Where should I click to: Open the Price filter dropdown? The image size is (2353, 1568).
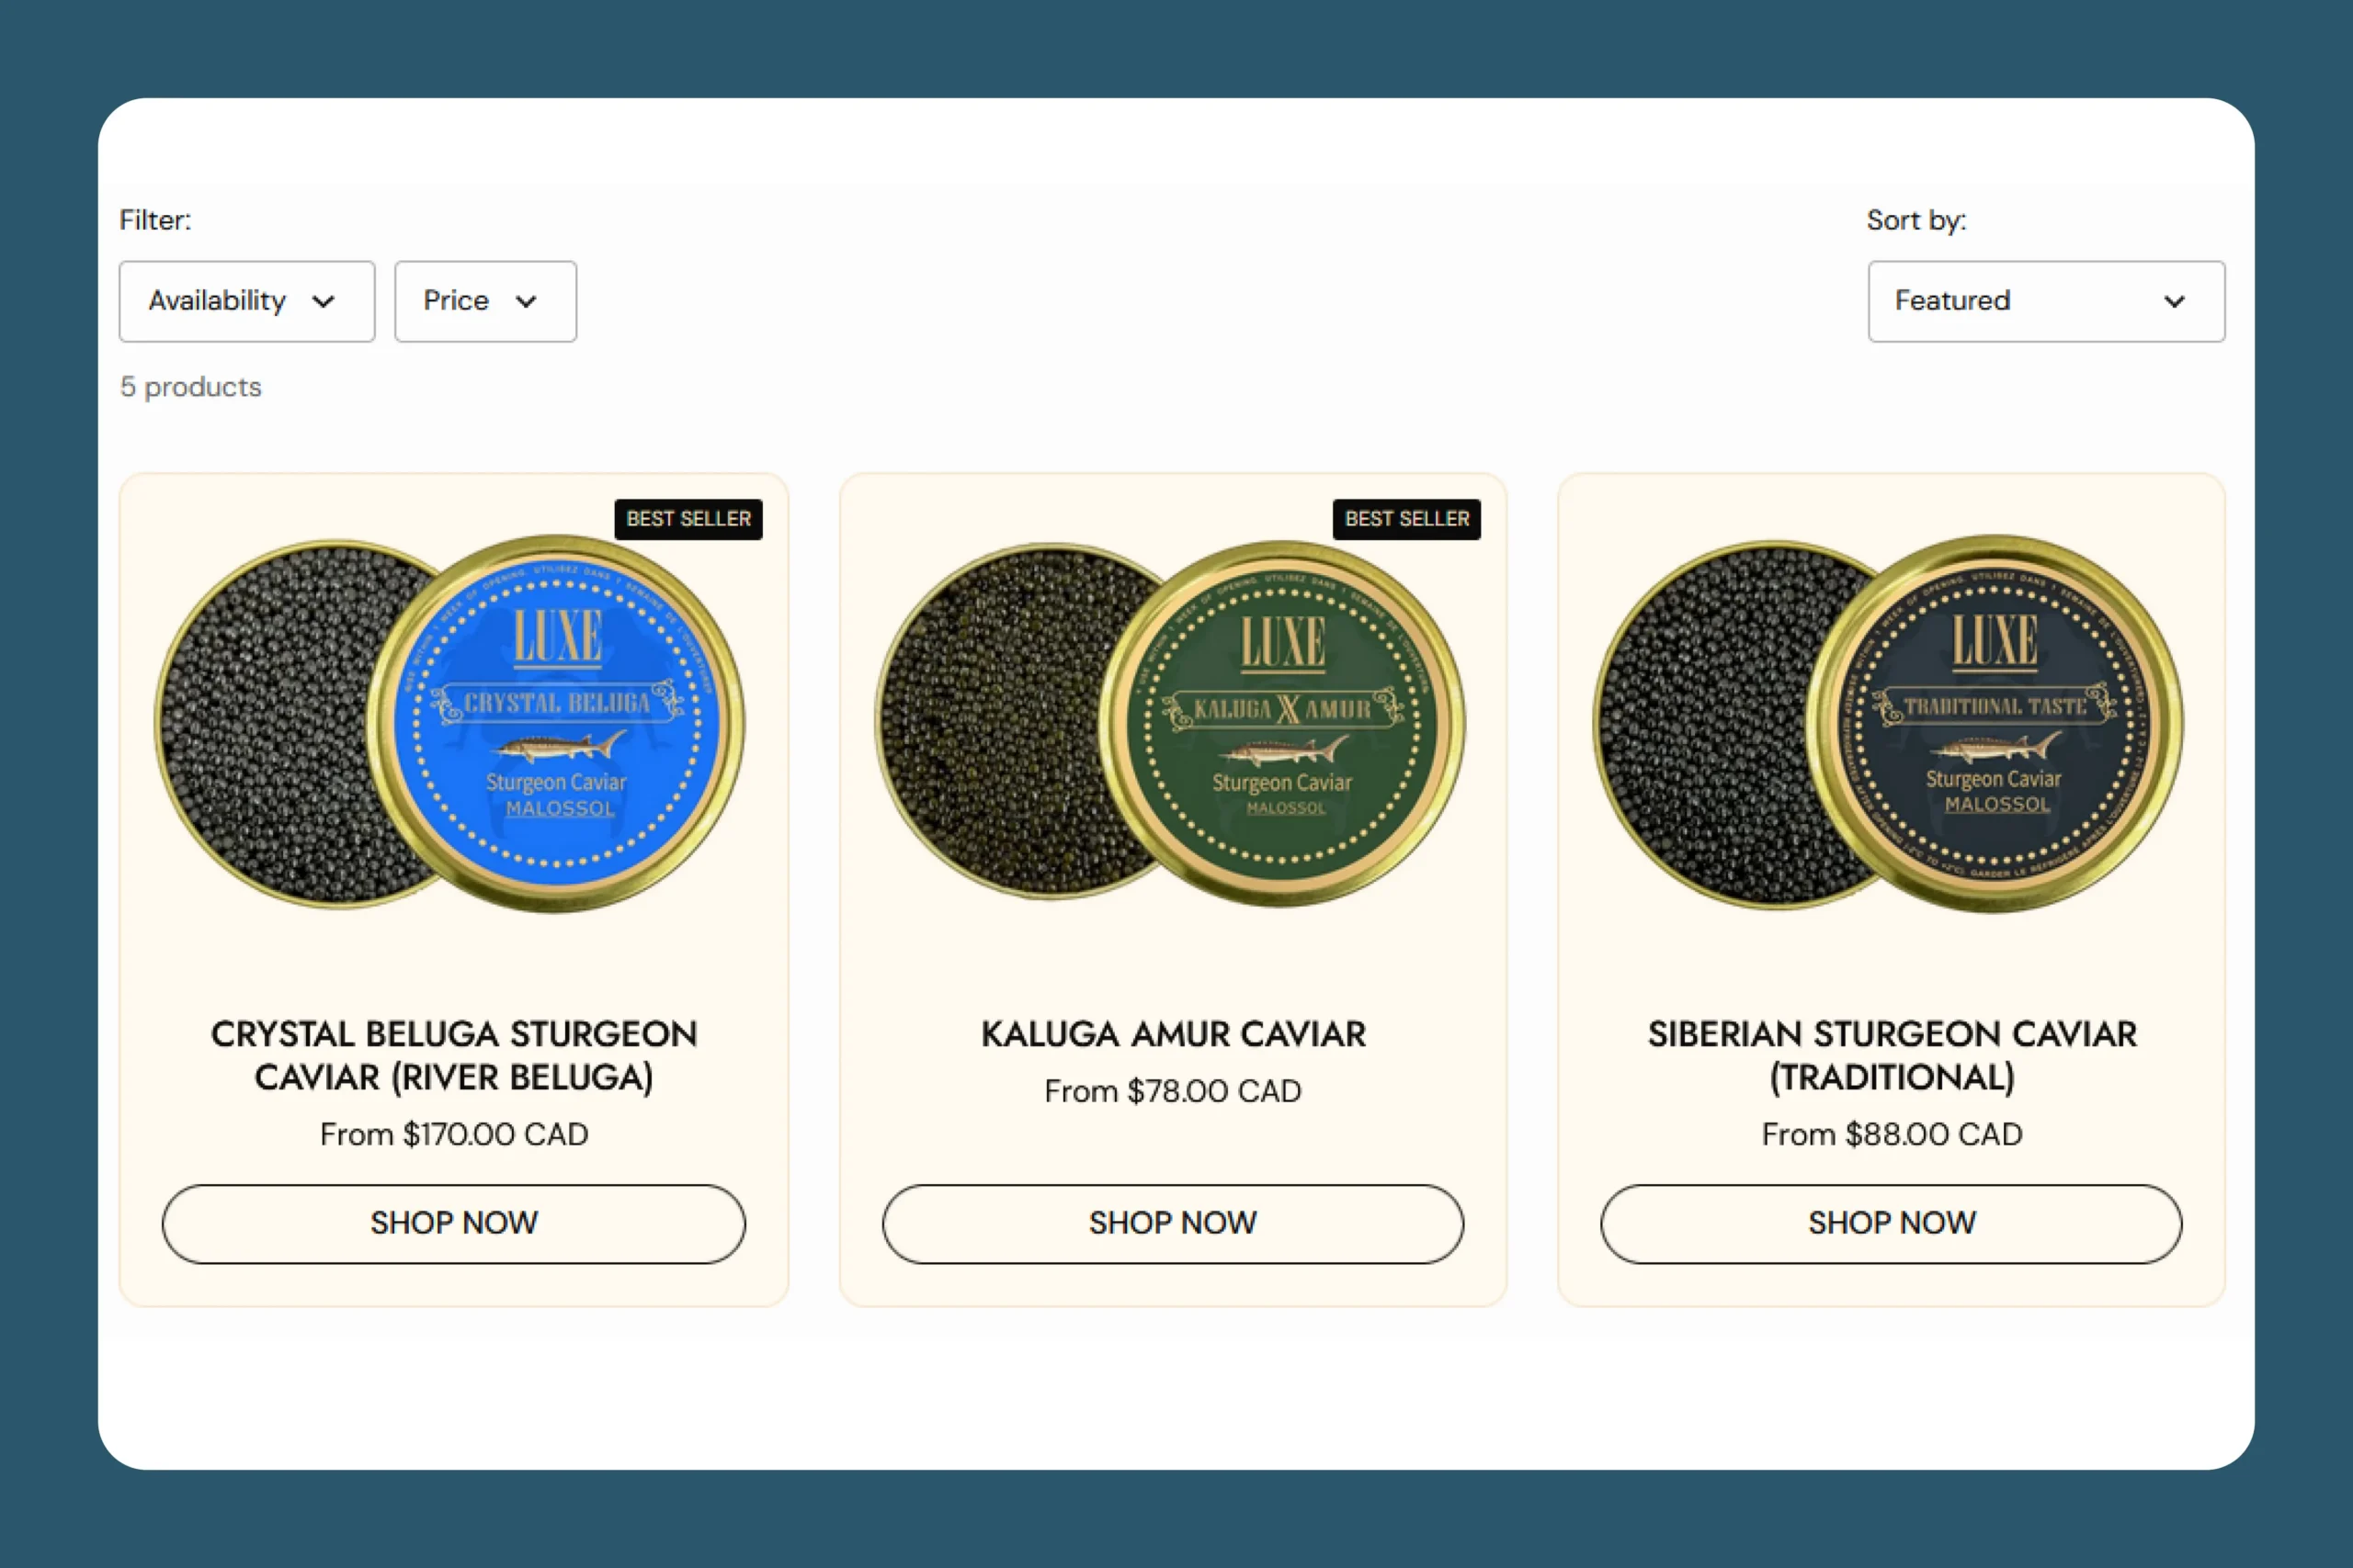[485, 301]
